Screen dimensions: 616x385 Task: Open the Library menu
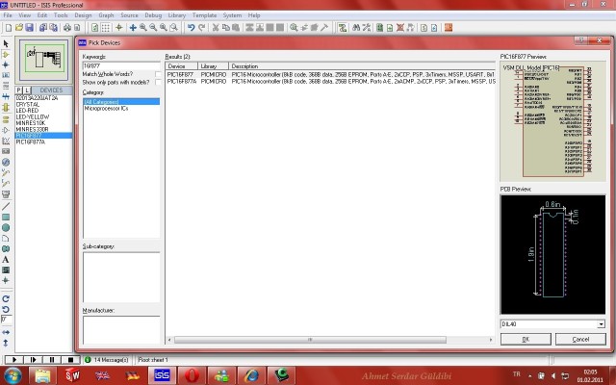(177, 15)
